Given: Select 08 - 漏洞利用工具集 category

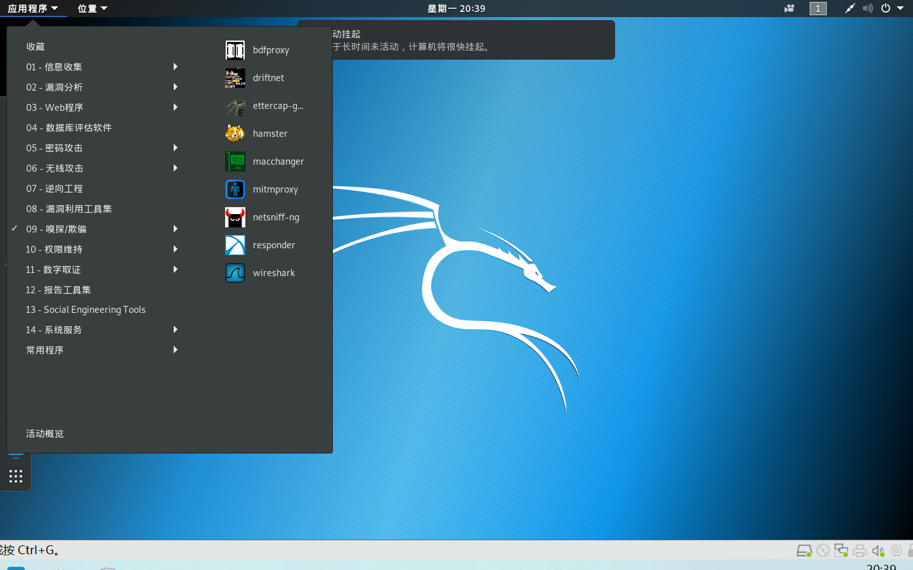Looking at the screenshot, I should tap(69, 208).
